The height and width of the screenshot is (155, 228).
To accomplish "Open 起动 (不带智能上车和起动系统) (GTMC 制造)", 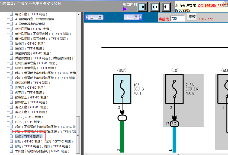I will [45, 127].
